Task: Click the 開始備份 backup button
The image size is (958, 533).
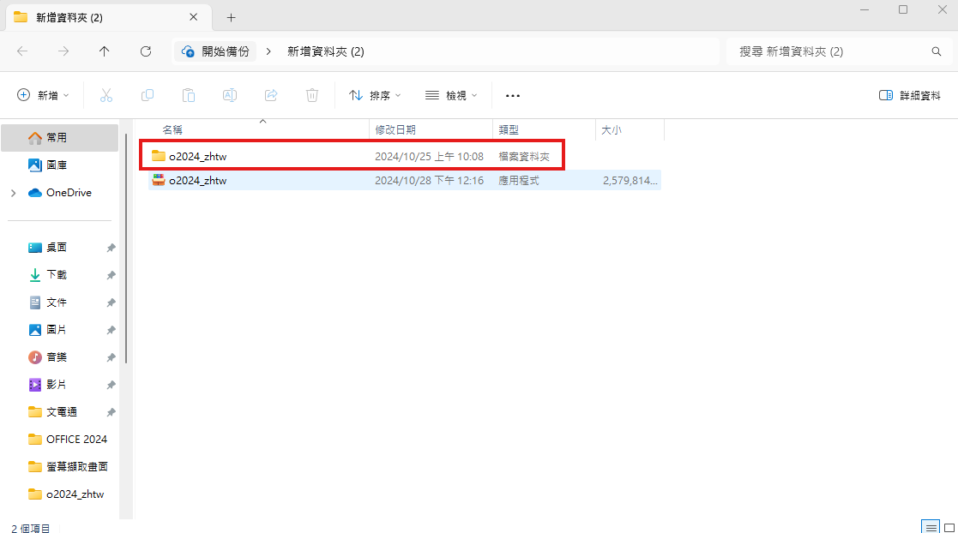Action: click(215, 51)
